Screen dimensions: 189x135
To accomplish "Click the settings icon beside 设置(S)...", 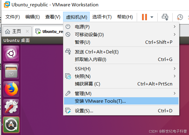I will (68, 111).
